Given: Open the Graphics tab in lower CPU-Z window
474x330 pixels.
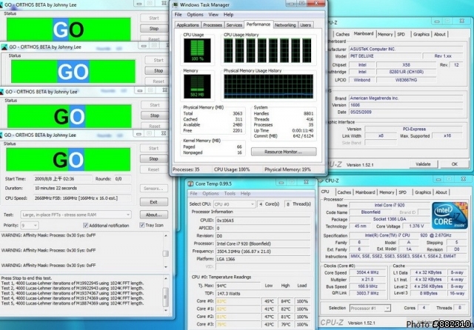Looking at the screenshot, I should (x=423, y=192).
